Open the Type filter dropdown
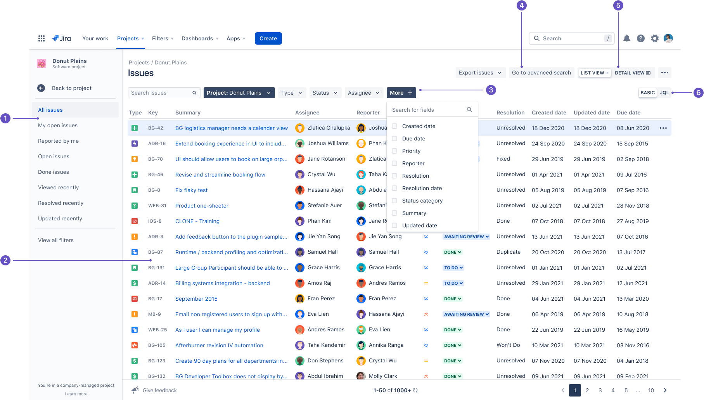The width and height of the screenshot is (704, 400). pyautogui.click(x=292, y=93)
